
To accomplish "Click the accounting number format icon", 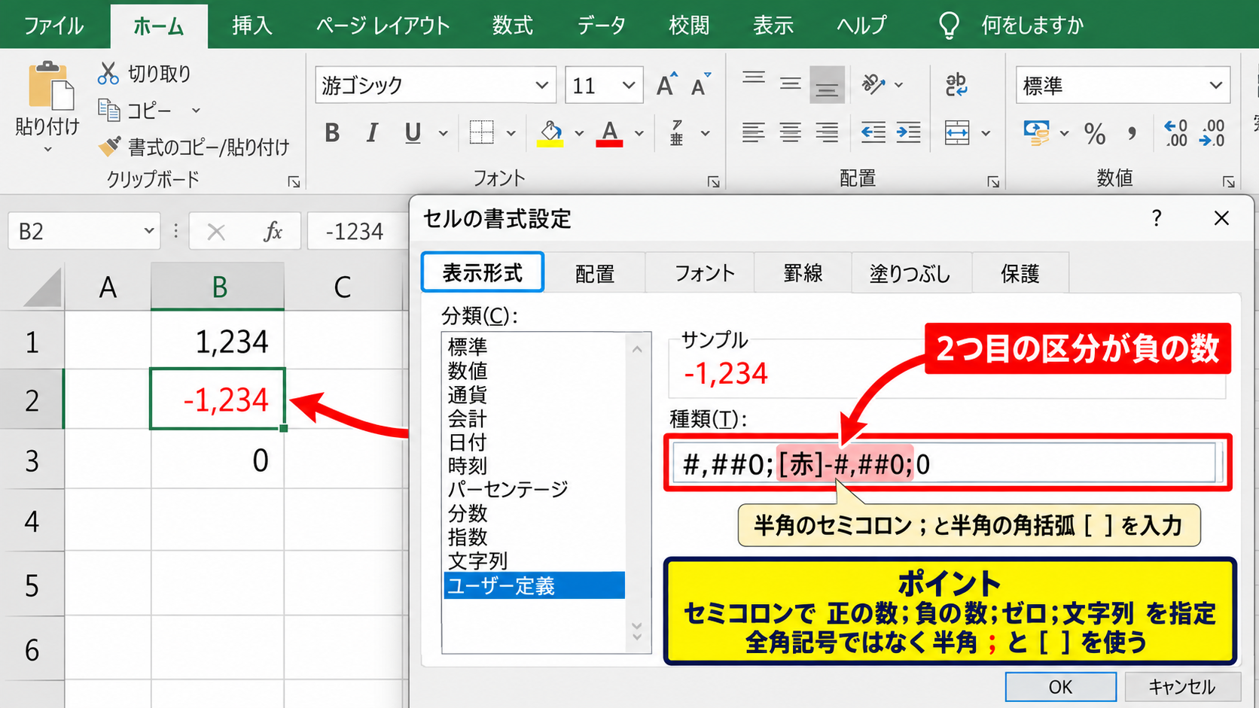I will pos(1037,133).
